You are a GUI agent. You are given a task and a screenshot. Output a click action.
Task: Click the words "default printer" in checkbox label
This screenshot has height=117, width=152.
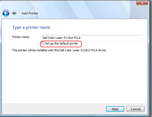coord(69,43)
